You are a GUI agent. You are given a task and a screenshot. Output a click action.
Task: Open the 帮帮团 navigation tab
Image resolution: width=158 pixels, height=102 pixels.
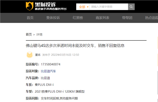[x=127, y=18]
